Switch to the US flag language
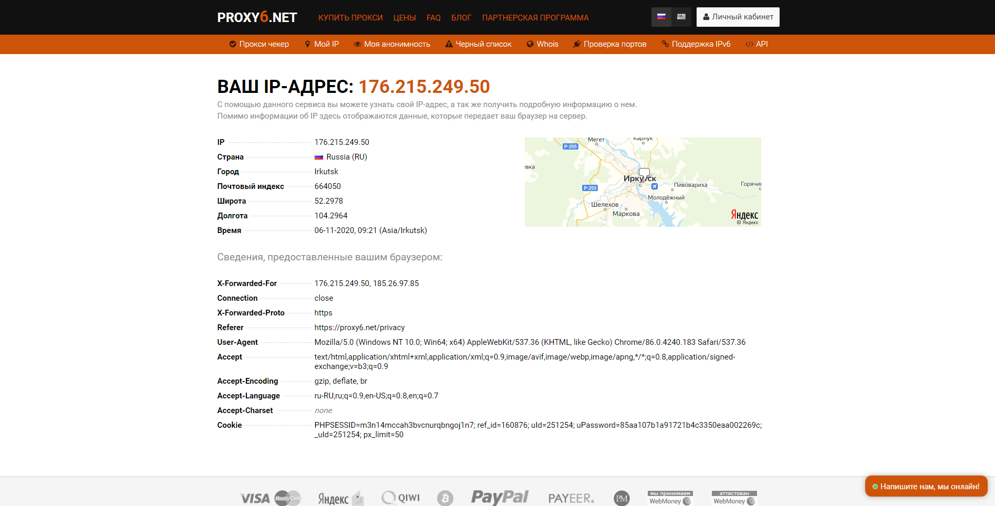Image resolution: width=995 pixels, height=506 pixels. point(681,17)
